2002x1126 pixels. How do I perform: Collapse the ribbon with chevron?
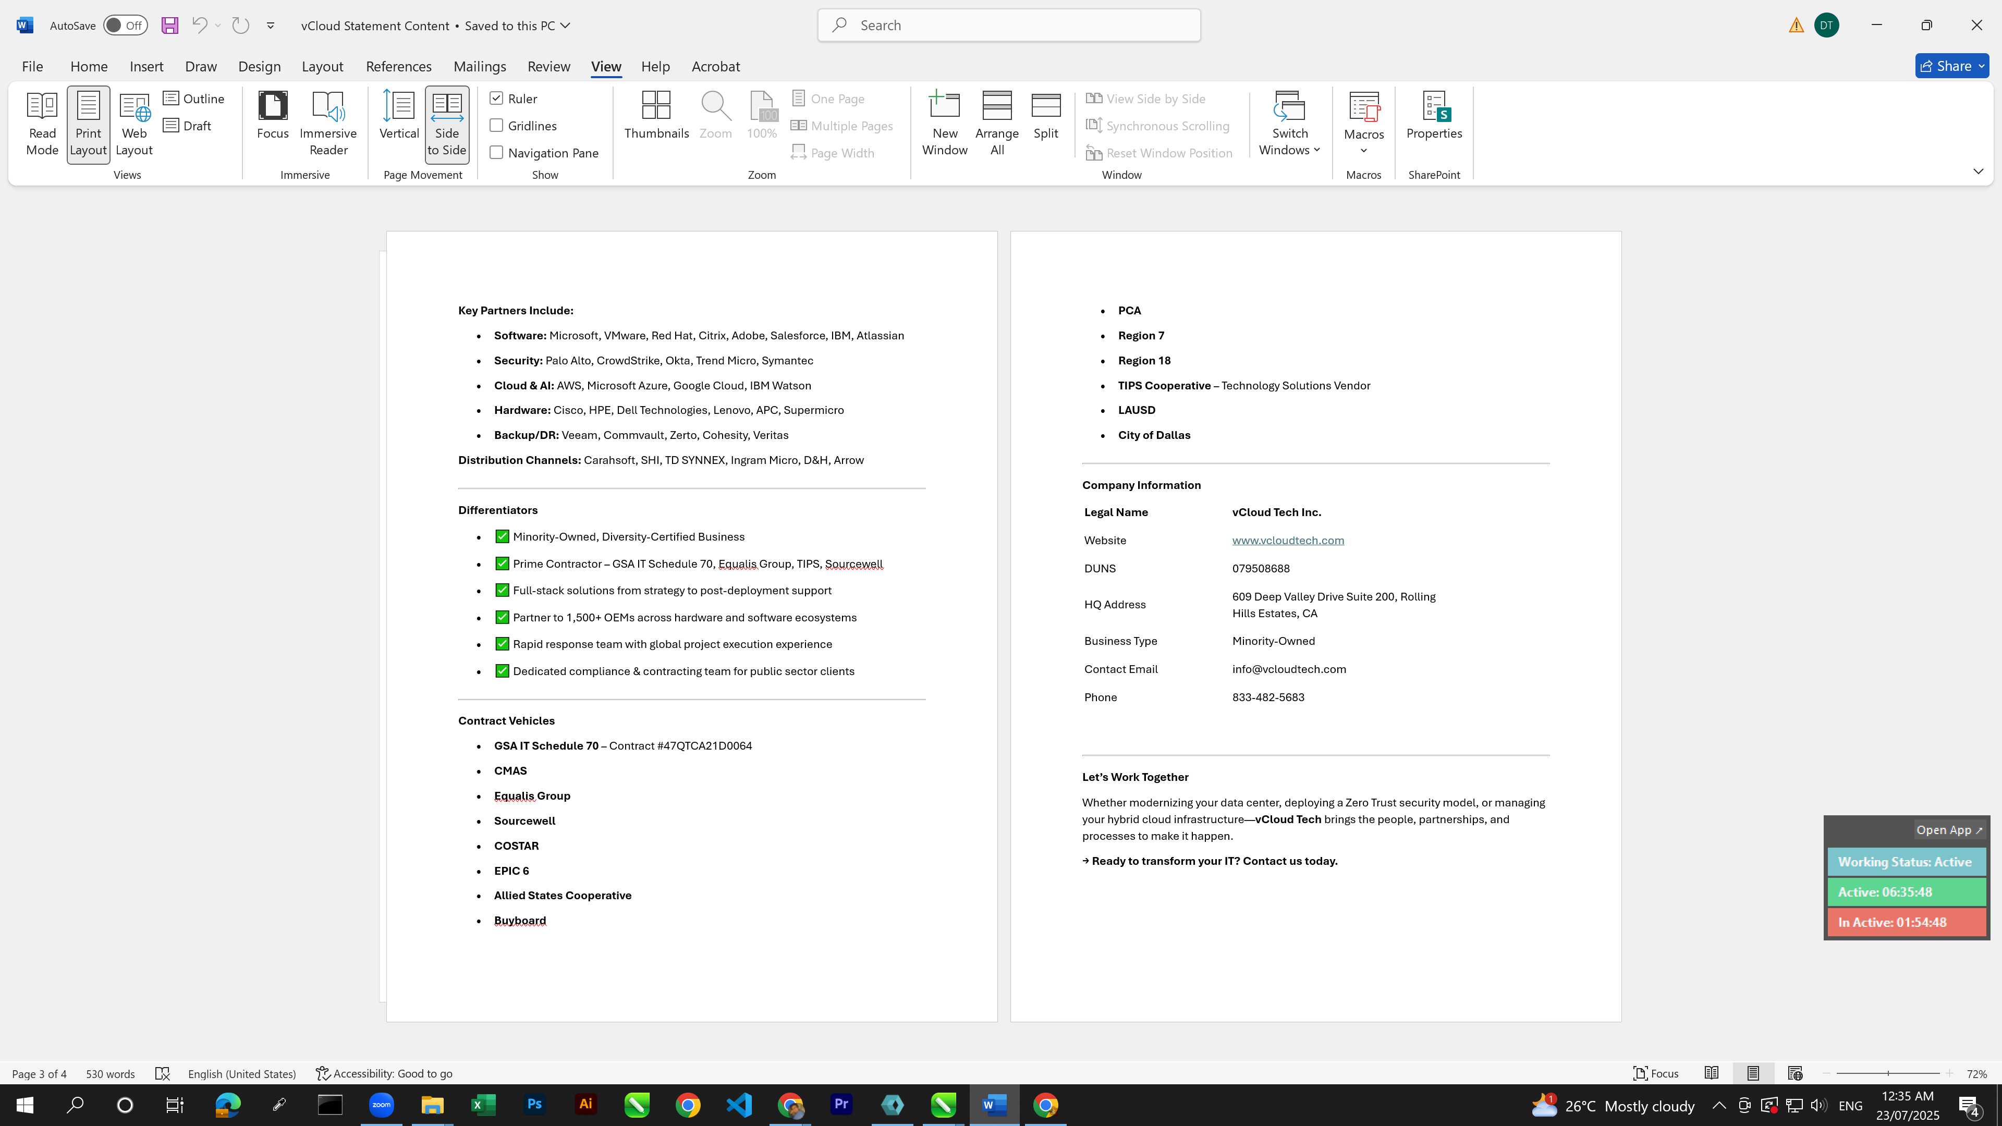pos(1978,171)
